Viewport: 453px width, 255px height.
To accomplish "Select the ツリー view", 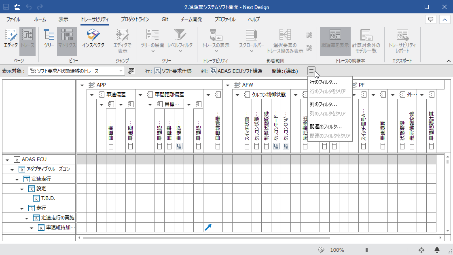I will tap(49, 41).
